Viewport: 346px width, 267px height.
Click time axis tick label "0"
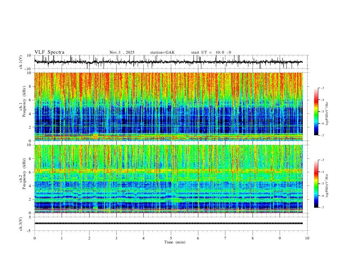[x=35, y=238]
